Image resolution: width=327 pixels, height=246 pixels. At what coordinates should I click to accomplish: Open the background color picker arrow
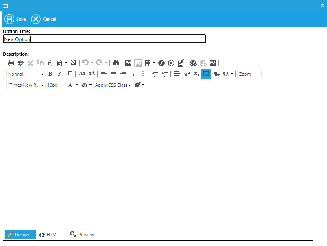(x=90, y=85)
